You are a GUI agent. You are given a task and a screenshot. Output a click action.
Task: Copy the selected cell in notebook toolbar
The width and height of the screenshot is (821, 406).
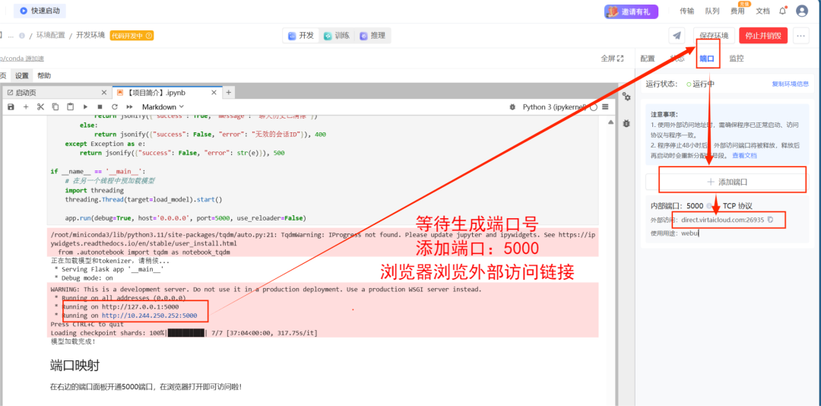(55, 107)
